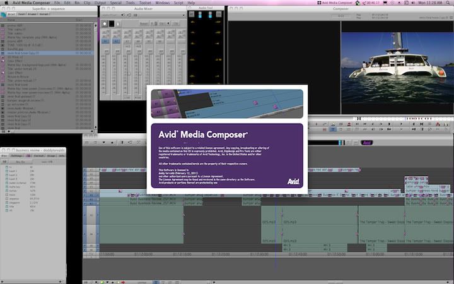Viewport: 454px width, 284px height.
Task: Click the blue position indicator on timecode ruler
Action: [276, 254]
